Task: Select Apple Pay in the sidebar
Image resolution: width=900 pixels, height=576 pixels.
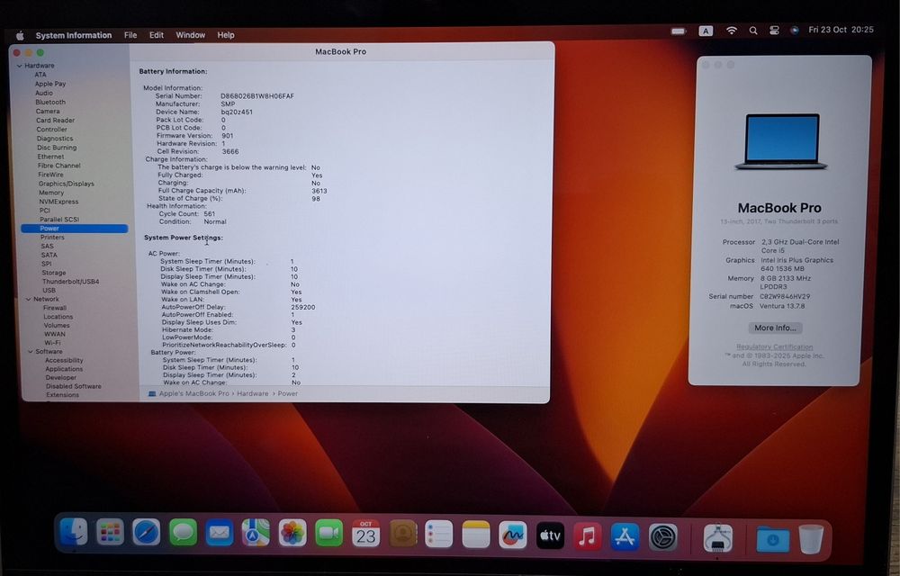Action: pos(49,84)
